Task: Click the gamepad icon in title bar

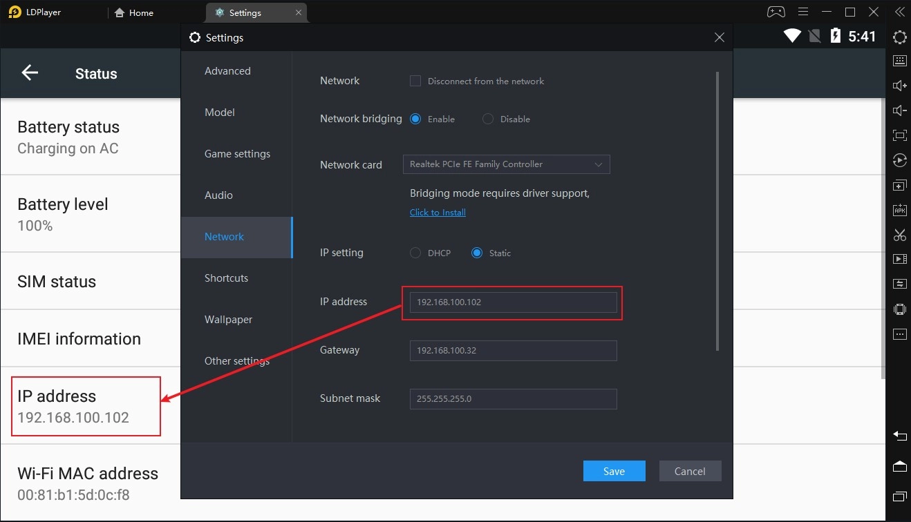Action: click(x=776, y=12)
